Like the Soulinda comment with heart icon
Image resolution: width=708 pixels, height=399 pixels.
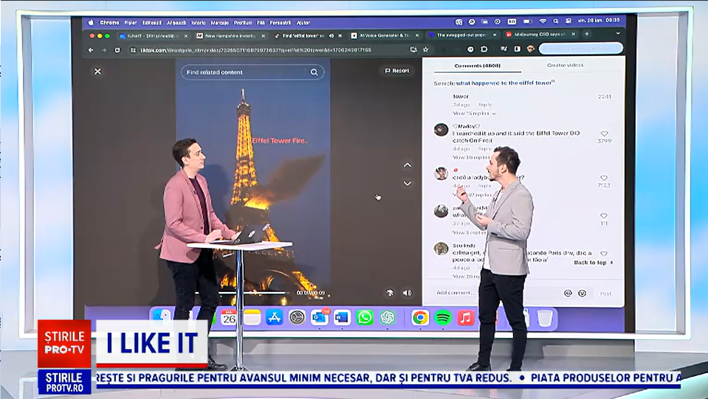[604, 253]
